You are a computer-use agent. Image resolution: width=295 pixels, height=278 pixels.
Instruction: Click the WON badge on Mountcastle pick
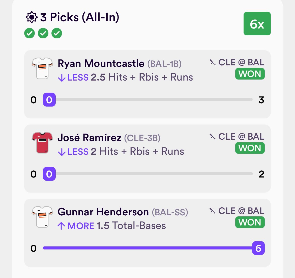250,74
